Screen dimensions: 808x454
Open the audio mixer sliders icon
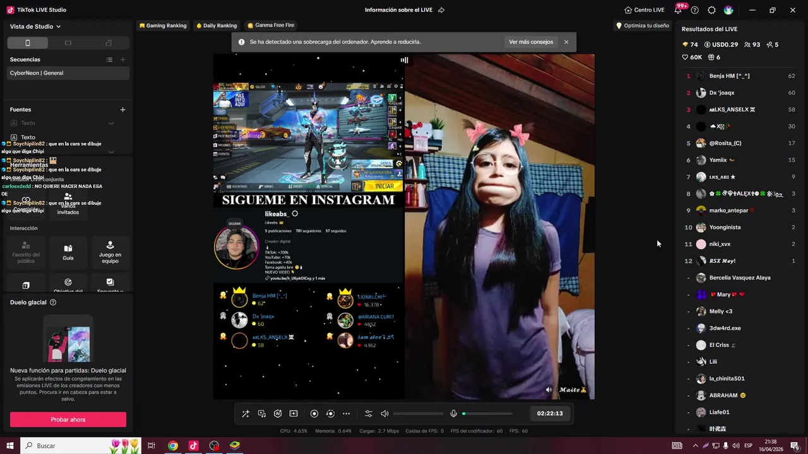pyautogui.click(x=369, y=414)
